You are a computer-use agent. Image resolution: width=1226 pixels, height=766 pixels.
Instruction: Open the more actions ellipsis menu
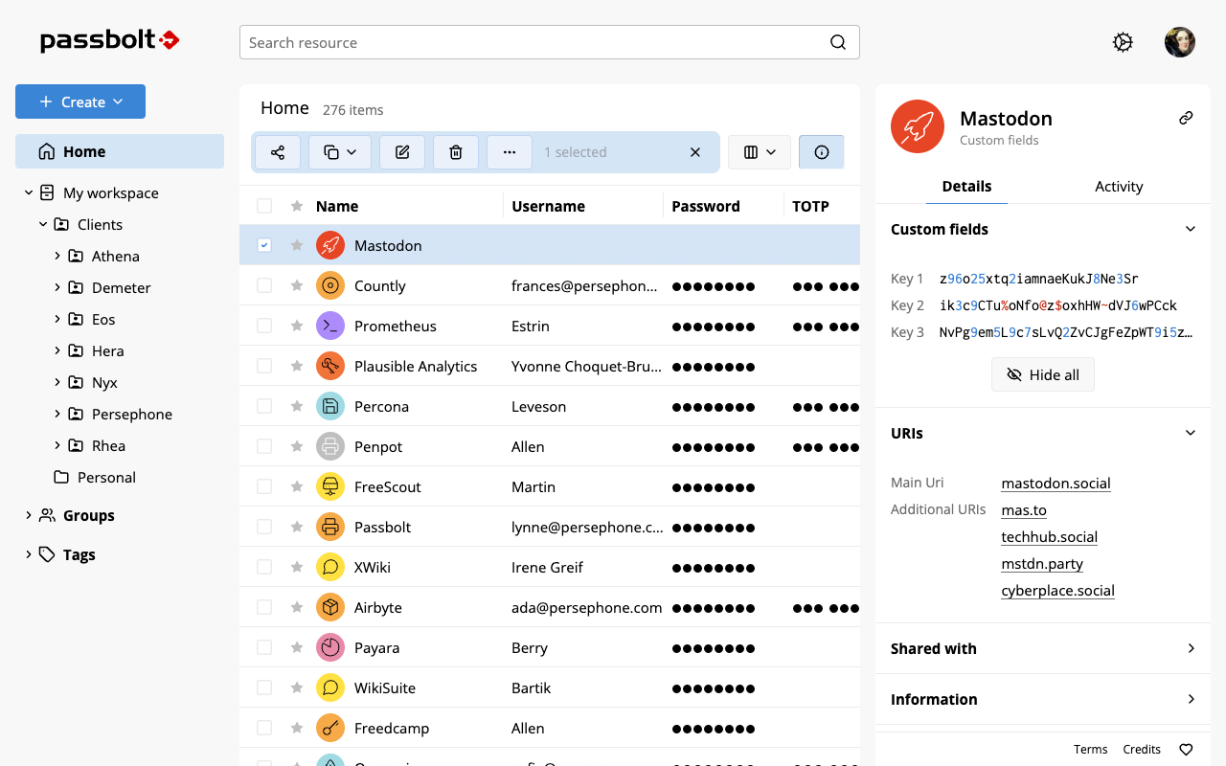510,152
